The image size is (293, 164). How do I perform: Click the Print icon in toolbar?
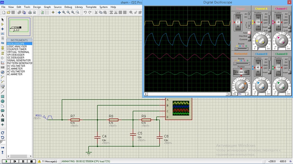tap(30, 12)
